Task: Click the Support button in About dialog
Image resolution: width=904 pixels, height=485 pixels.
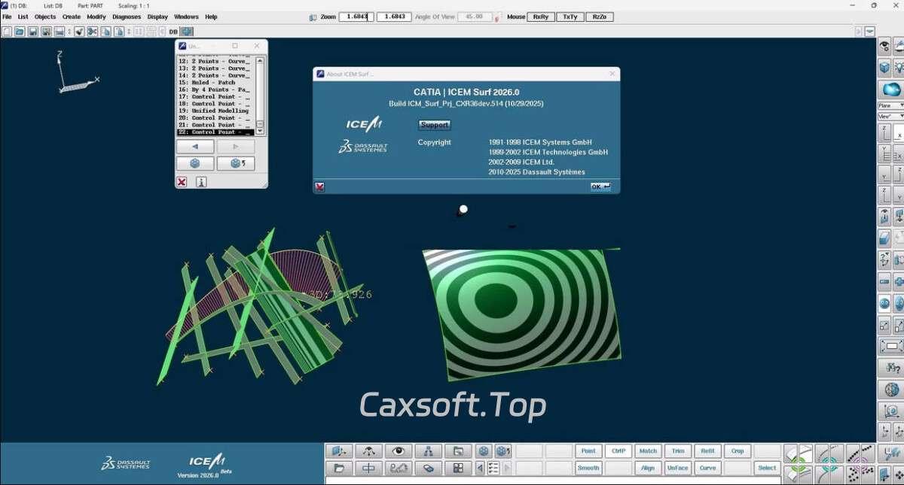Action: pyautogui.click(x=434, y=125)
